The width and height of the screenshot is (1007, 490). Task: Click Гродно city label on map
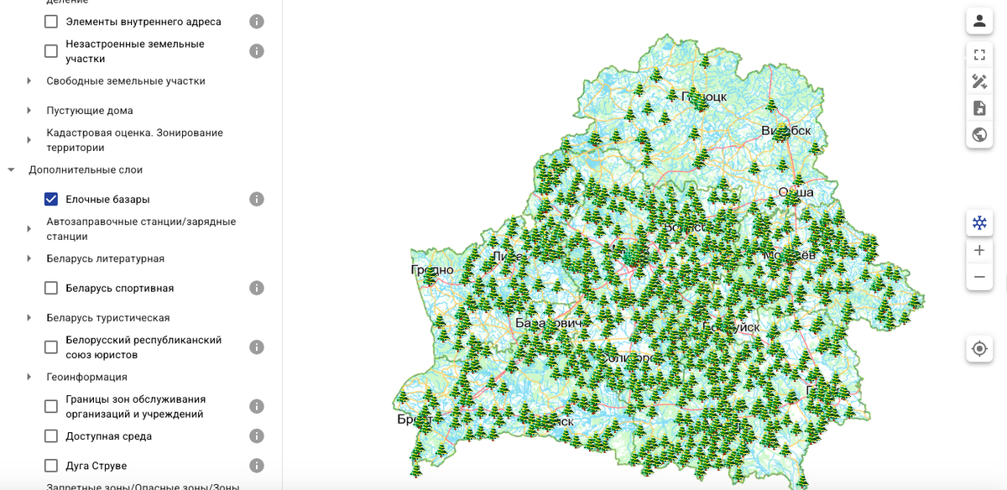tap(432, 270)
